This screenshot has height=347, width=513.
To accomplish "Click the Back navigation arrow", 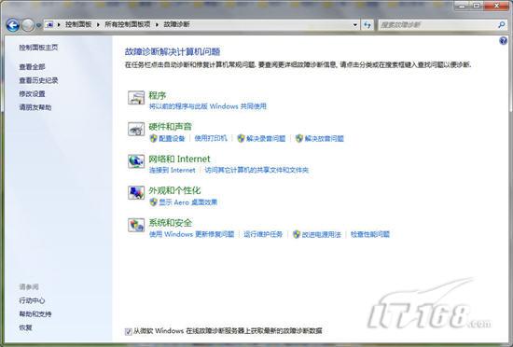I will point(13,25).
